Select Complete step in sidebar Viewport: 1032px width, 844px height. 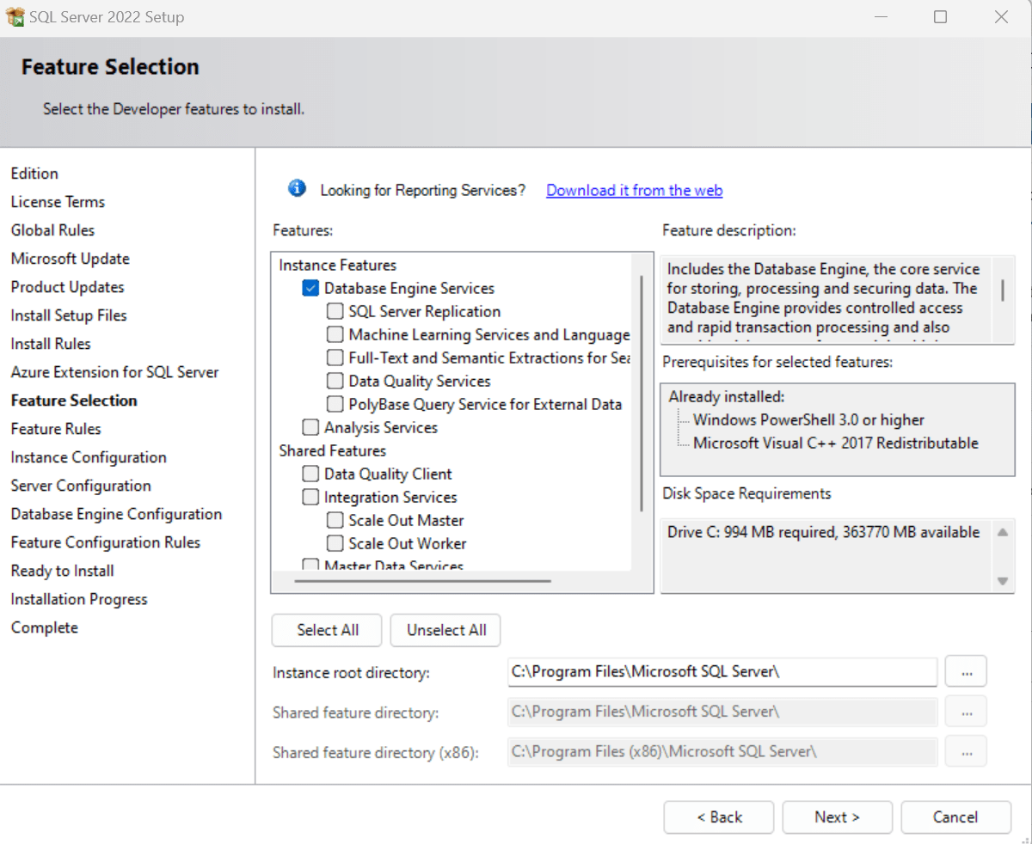[x=44, y=627]
